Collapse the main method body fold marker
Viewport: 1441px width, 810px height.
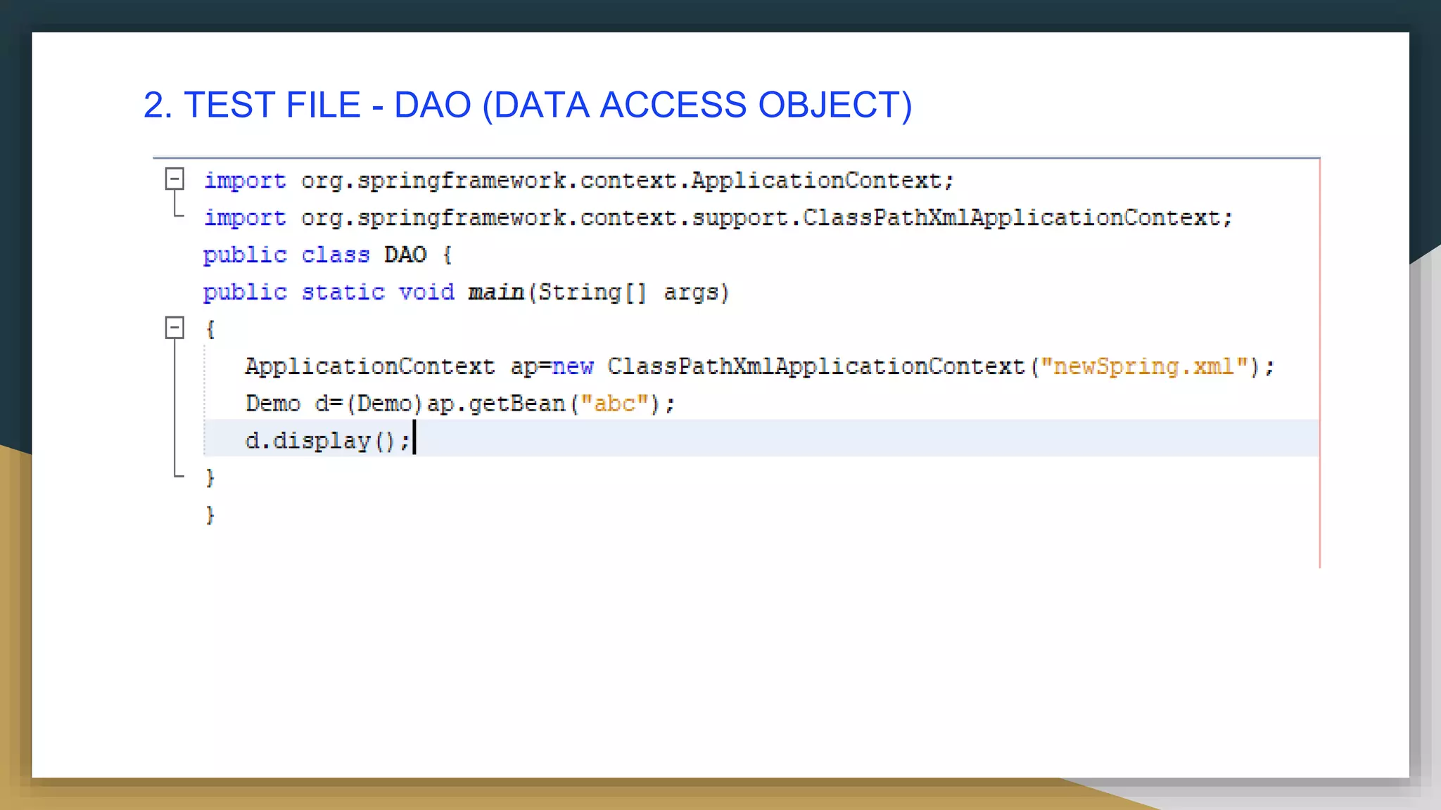174,328
